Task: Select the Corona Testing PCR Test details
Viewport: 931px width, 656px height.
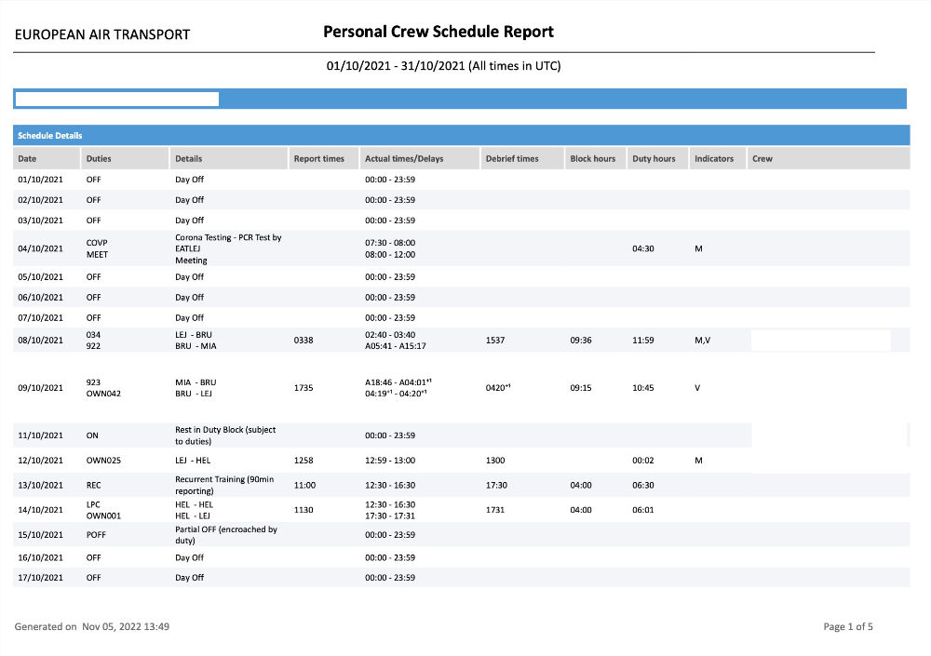Action: click(228, 244)
